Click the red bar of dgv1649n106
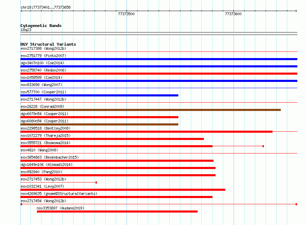 tap(118, 168)
